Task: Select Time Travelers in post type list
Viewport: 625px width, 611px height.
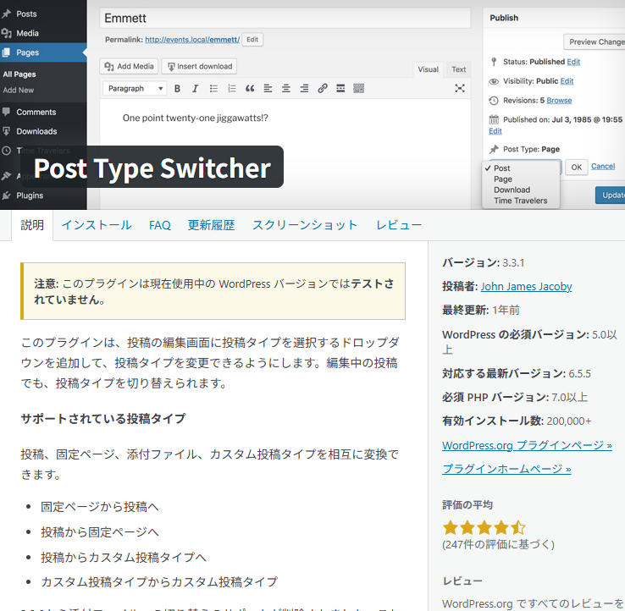Action: (520, 201)
